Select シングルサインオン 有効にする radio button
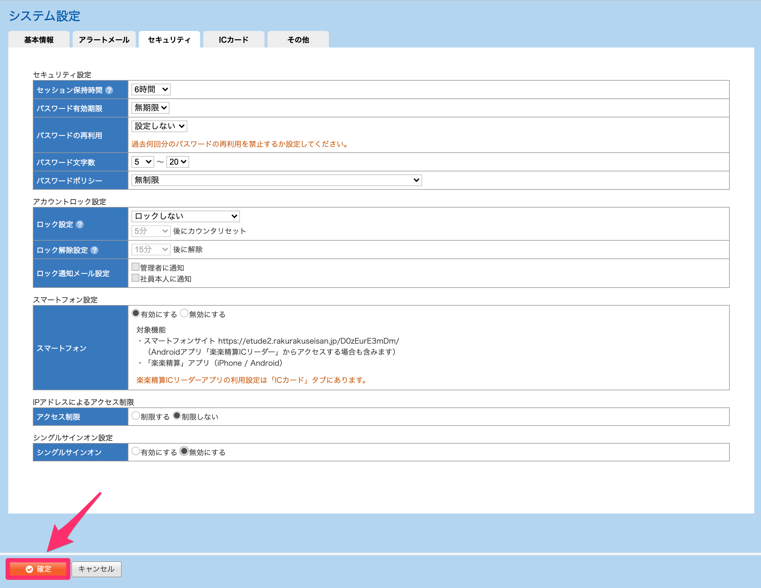The image size is (761, 588). click(x=136, y=451)
